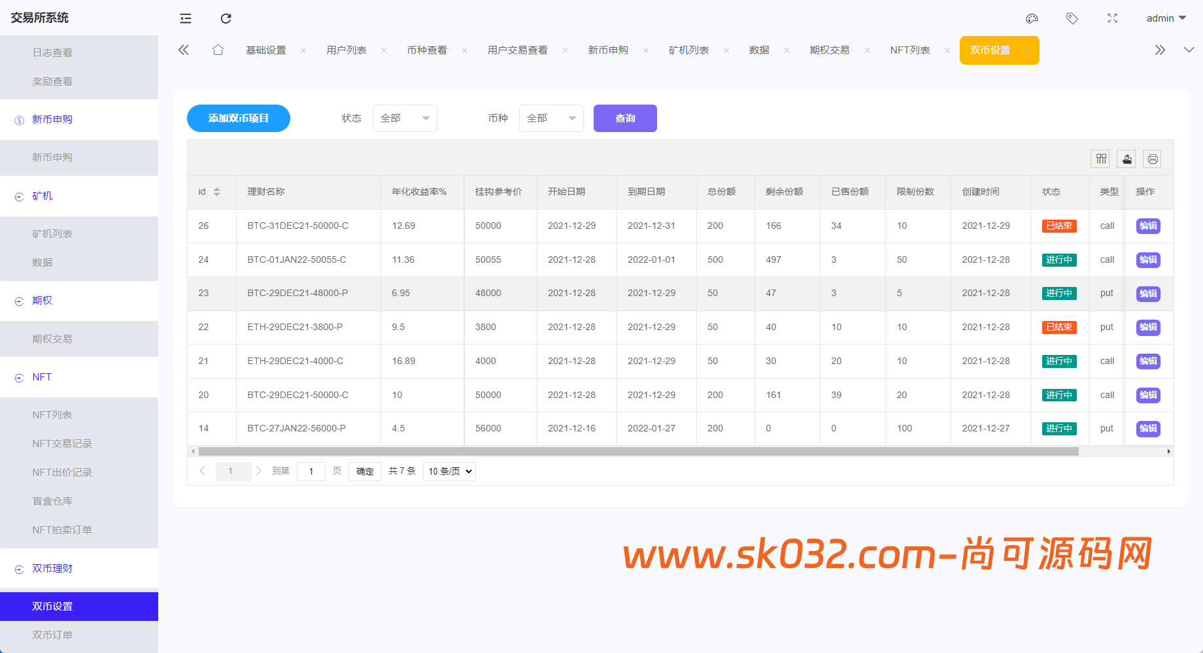The width and height of the screenshot is (1203, 653).
Task: Click the tag icon in top bar
Action: point(1072,18)
